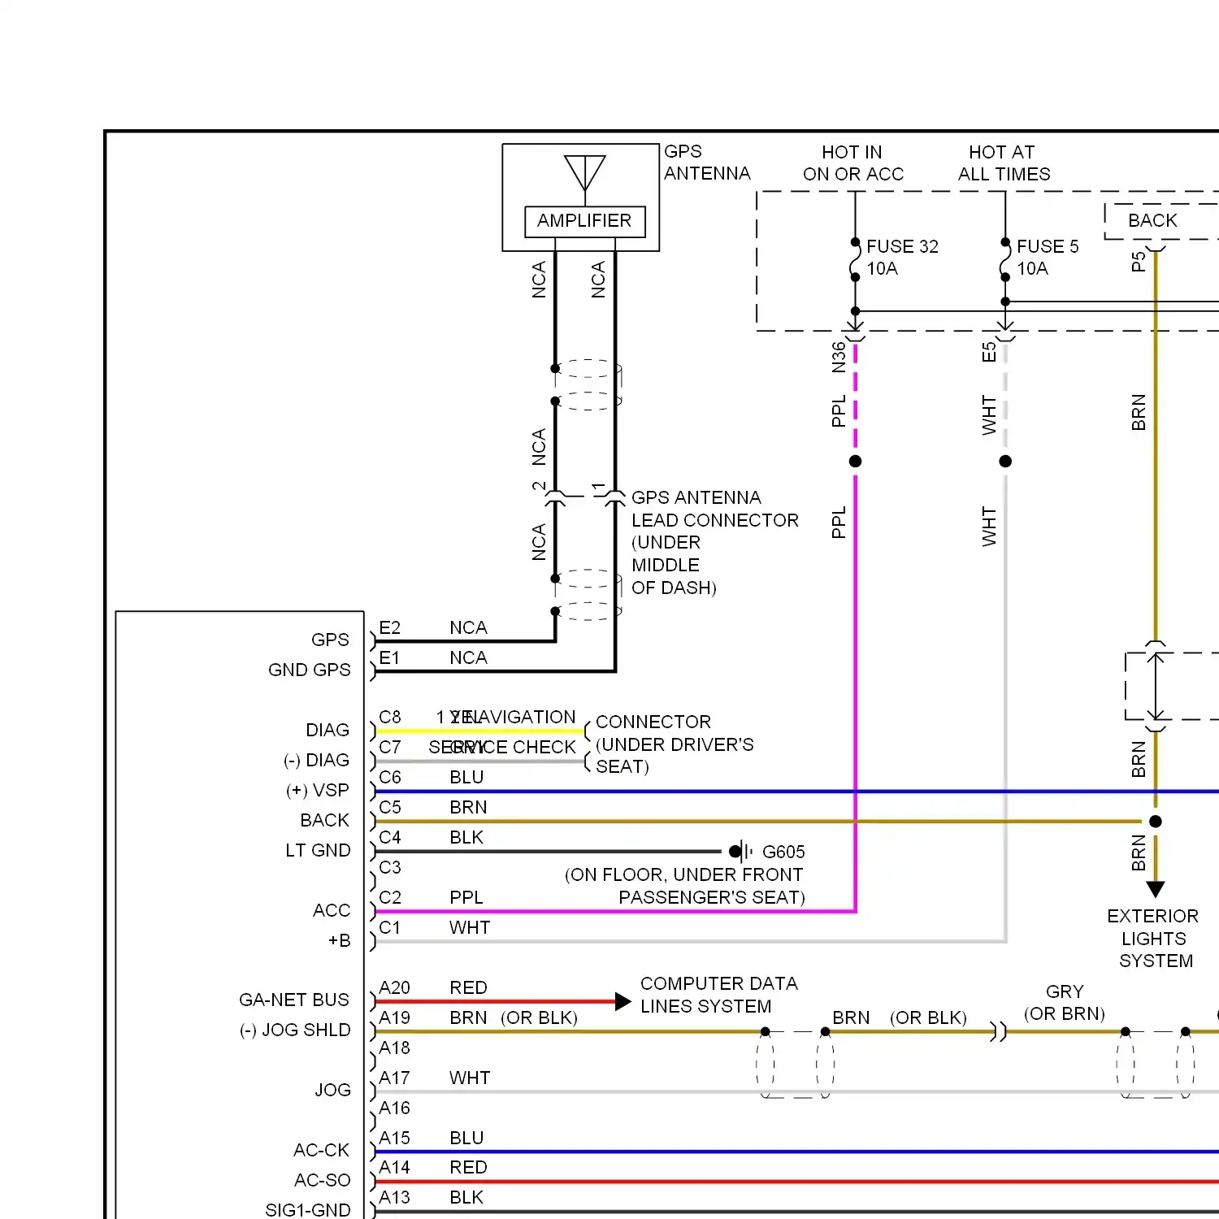Select terminal E2

click(x=390, y=627)
